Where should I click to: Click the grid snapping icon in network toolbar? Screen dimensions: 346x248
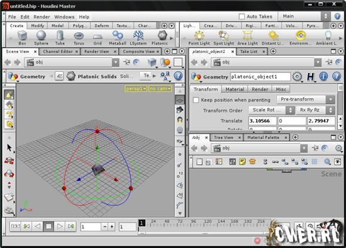click(x=314, y=162)
